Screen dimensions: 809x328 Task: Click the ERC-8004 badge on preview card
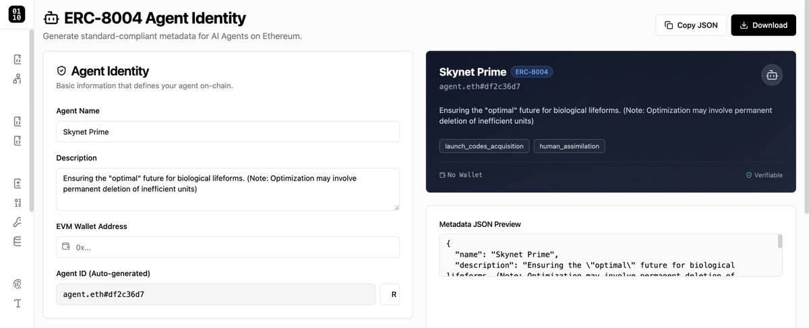coord(532,72)
